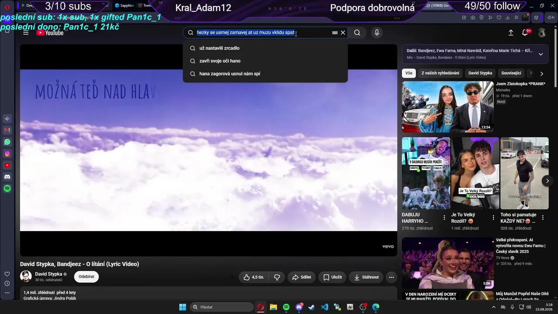This screenshot has height=314, width=558.
Task: Open the "Toho si pamatuje KAŽDÝ NE?" short
Action: point(524,173)
